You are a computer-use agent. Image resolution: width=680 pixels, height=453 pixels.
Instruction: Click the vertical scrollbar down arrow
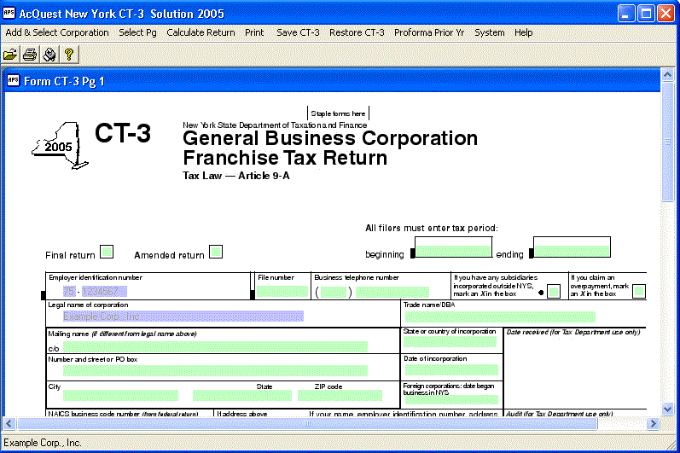coord(667,409)
